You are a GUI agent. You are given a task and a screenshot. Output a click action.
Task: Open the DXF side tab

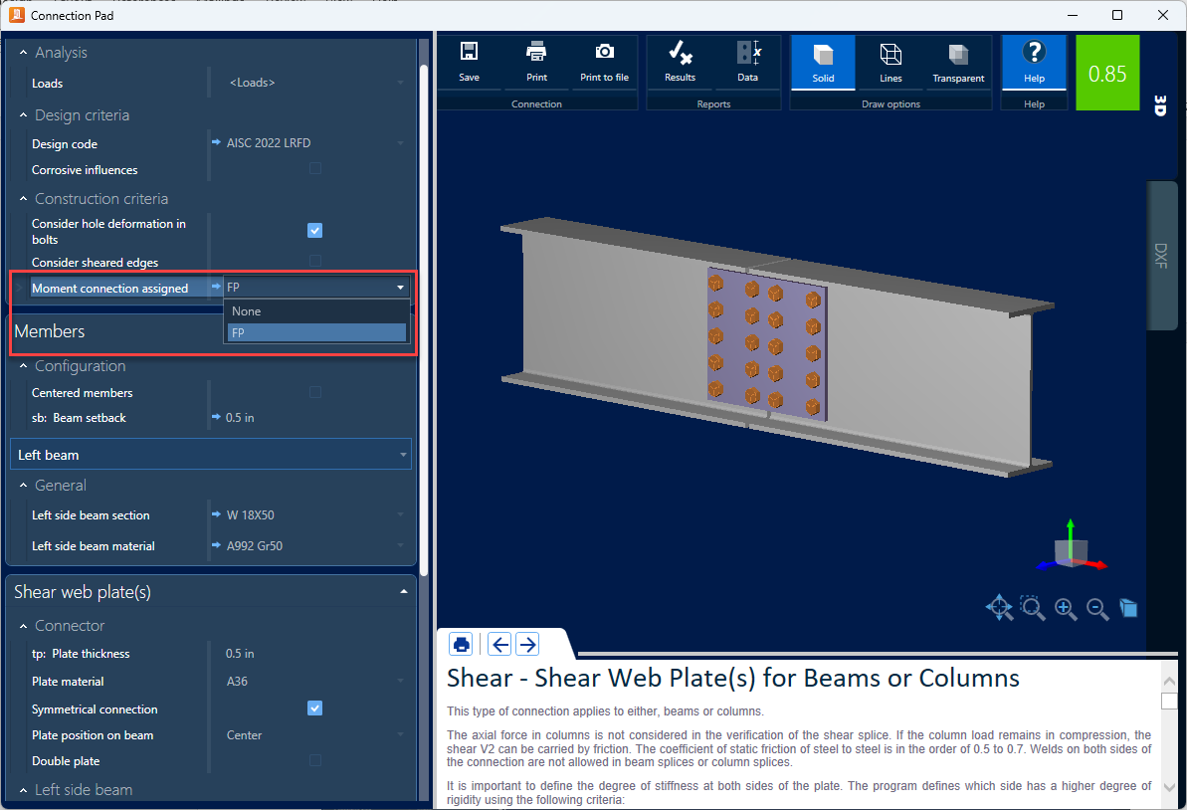(1162, 255)
